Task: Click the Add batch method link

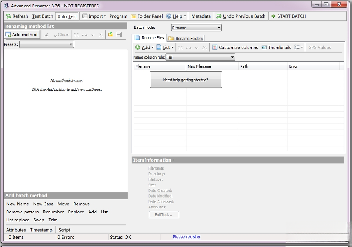Action: (92, 212)
